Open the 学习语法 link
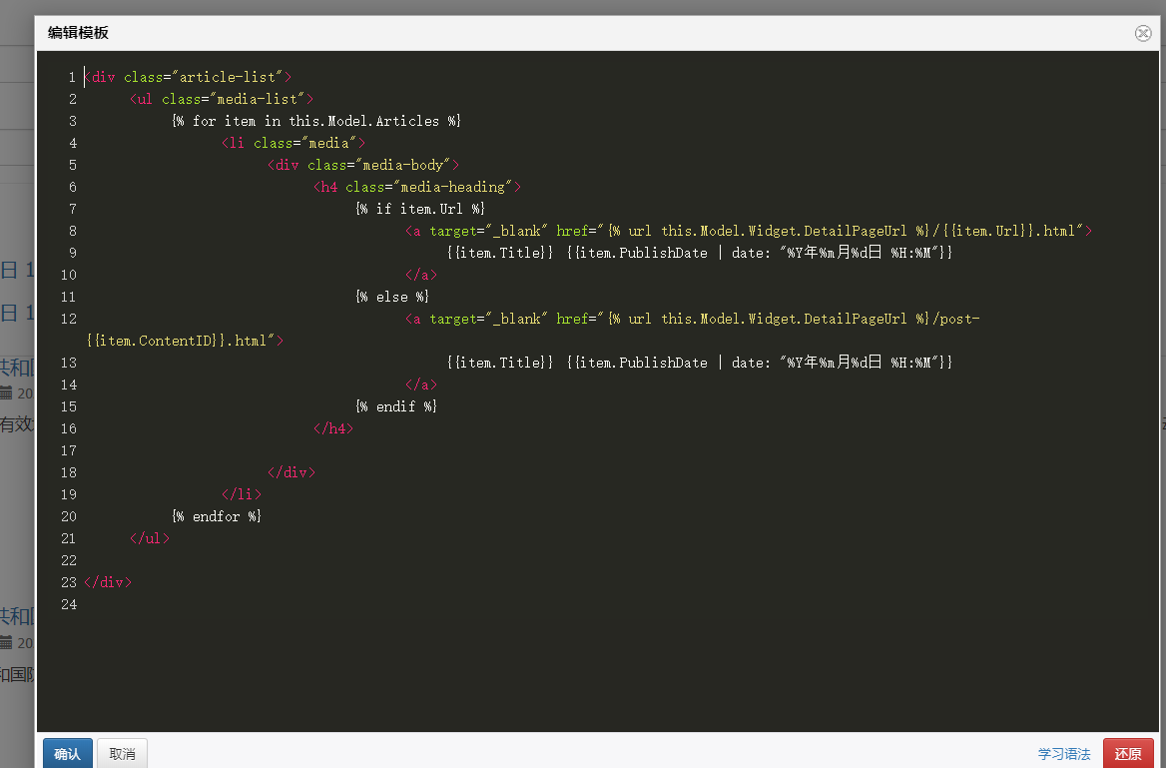1166x768 pixels. (x=1064, y=754)
